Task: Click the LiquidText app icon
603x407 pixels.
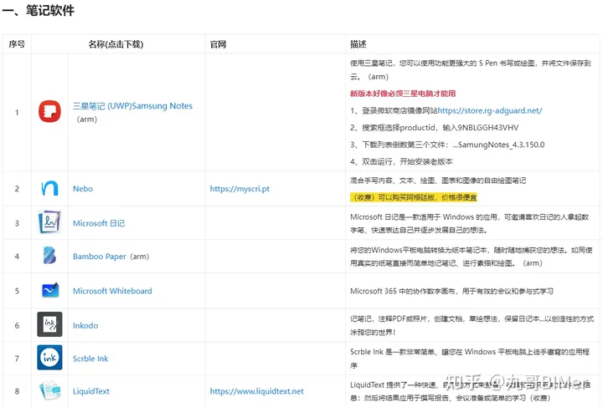Action: pos(50,390)
